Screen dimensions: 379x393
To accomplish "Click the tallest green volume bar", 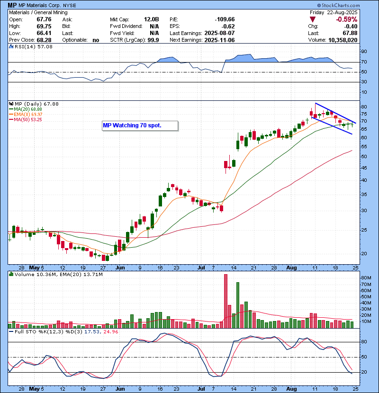I will coord(238,305).
